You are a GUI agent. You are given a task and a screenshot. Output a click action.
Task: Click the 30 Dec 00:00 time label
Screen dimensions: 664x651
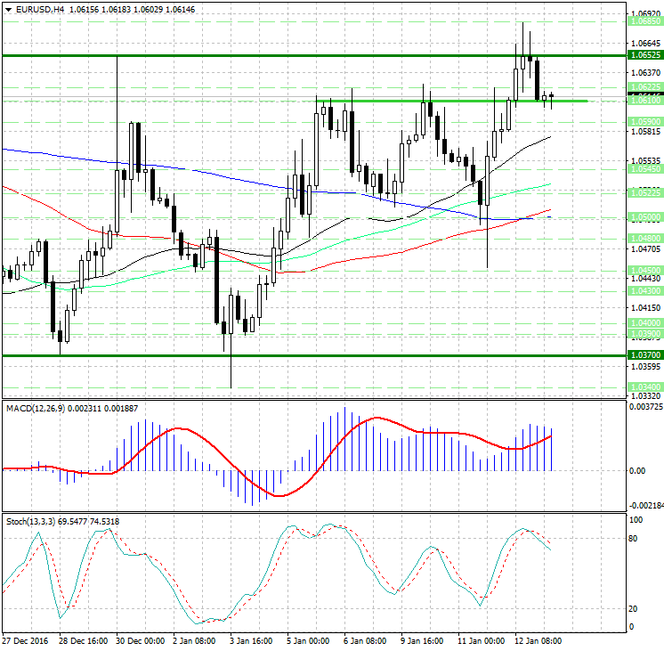pyautogui.click(x=142, y=640)
